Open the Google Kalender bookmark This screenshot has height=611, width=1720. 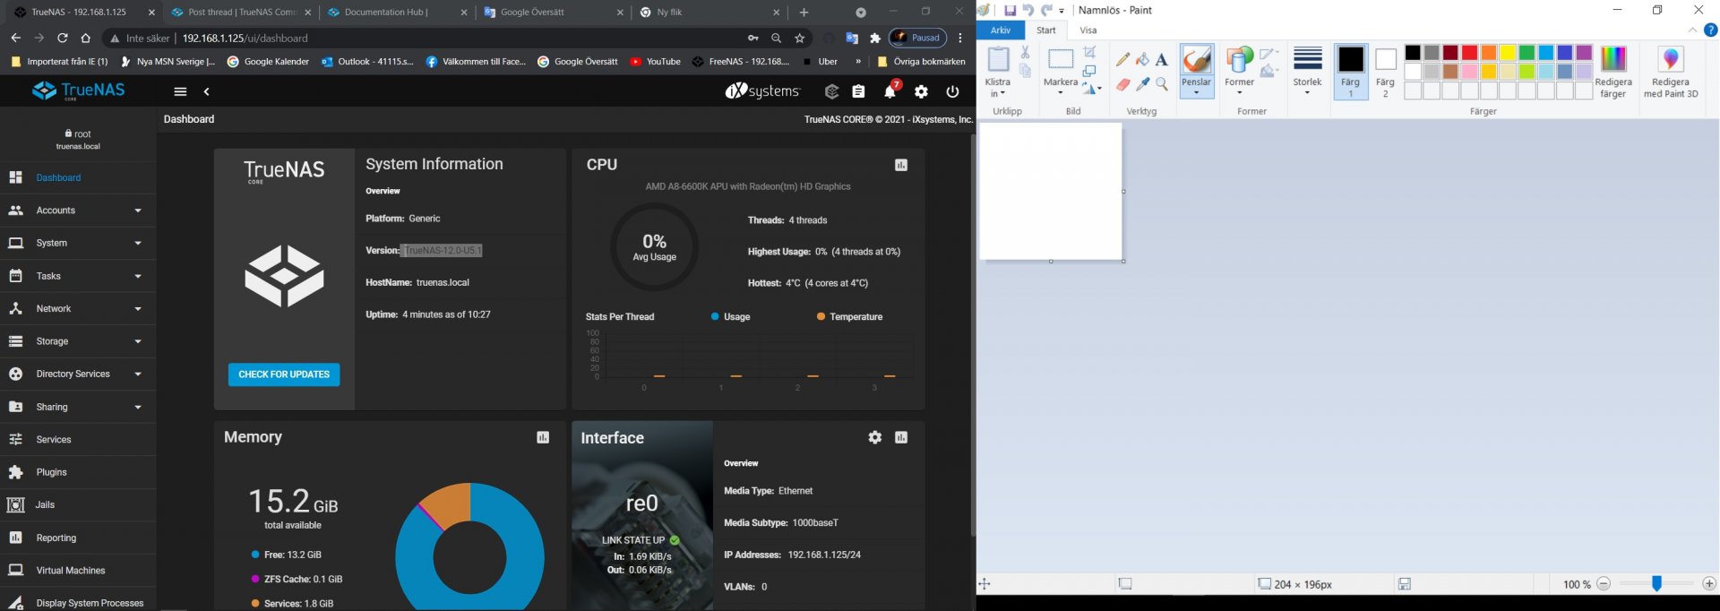pos(268,62)
